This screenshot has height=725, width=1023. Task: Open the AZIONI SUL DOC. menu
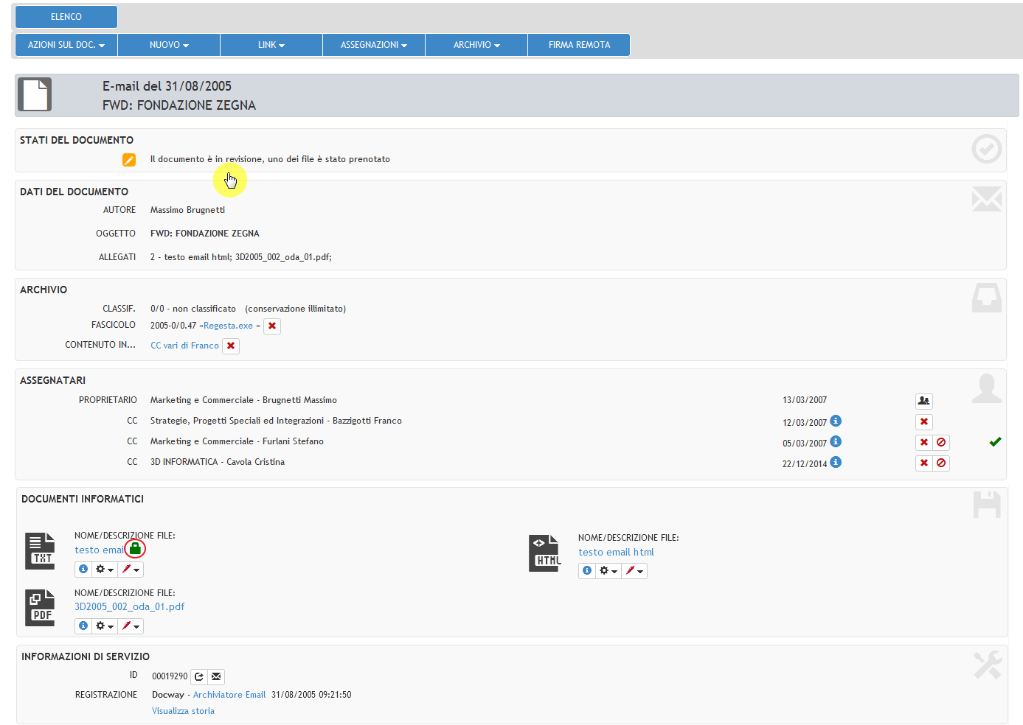coord(66,45)
